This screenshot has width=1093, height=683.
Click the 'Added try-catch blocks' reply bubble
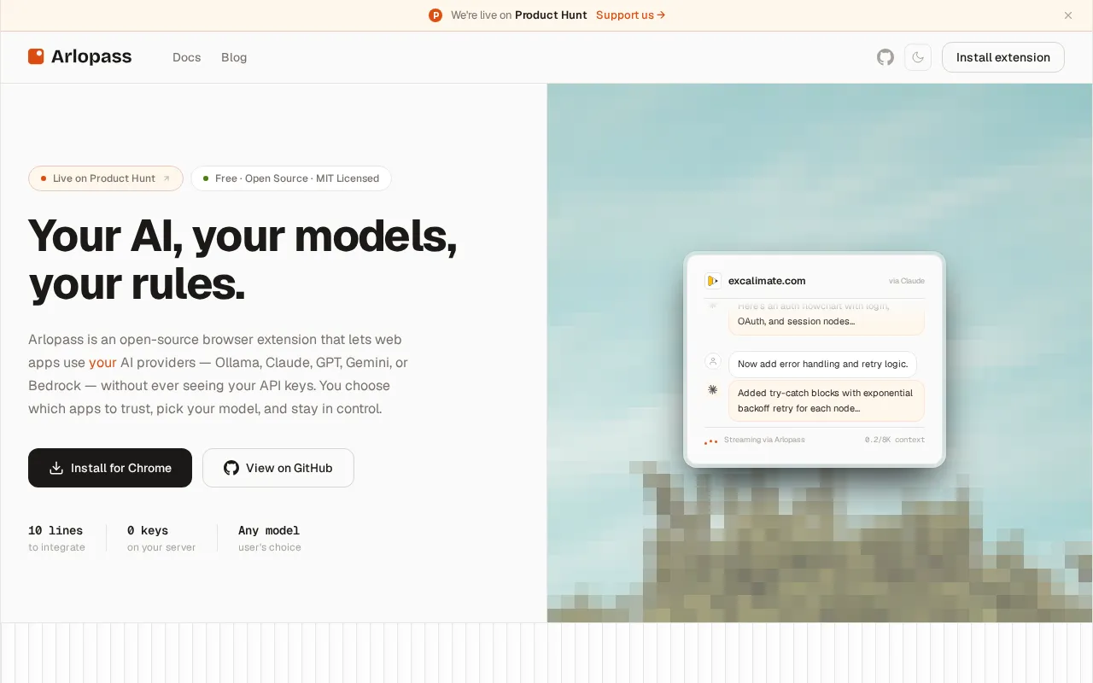pyautogui.click(x=827, y=400)
